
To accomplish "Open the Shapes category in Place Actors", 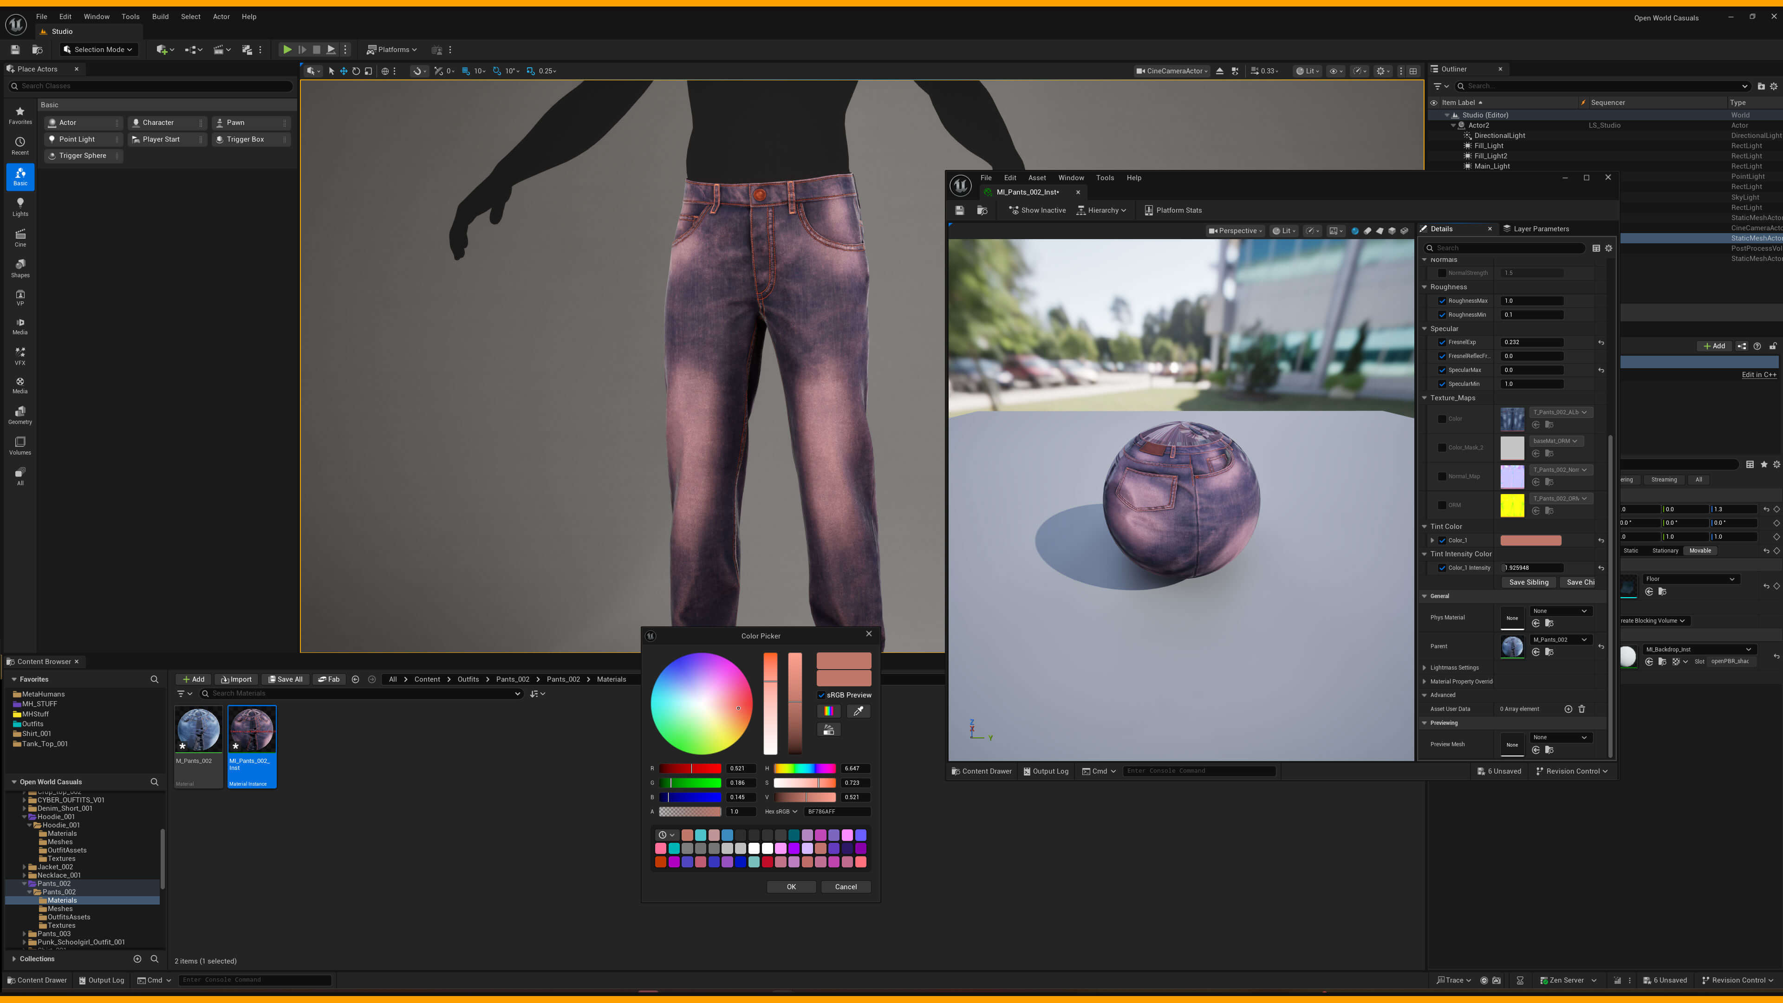I will pos(20,268).
